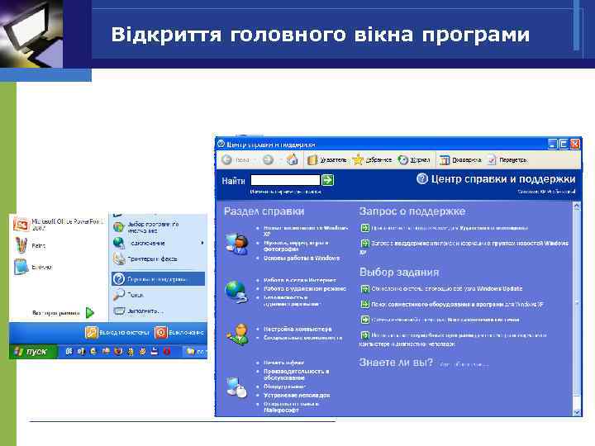
Task: Select highlighted Справка и поддержка menu entry
Action: tap(158, 279)
